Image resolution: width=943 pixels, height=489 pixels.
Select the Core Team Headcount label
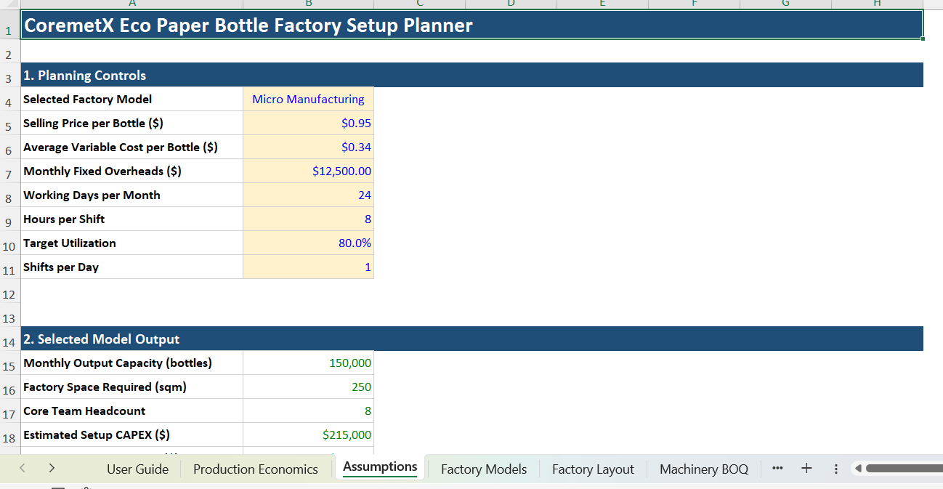point(132,411)
